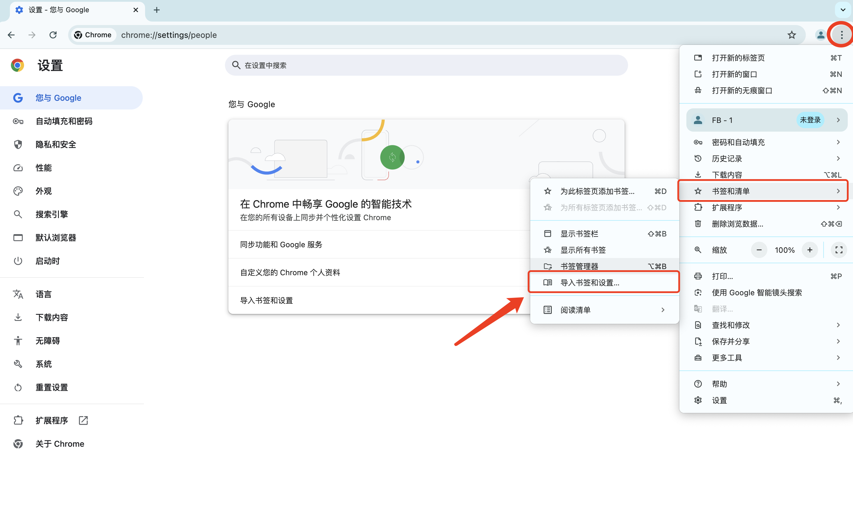Viewport: 853px width, 530px height.
Task: Open 同步功能和 Google 服务 row
Action: tap(379, 244)
